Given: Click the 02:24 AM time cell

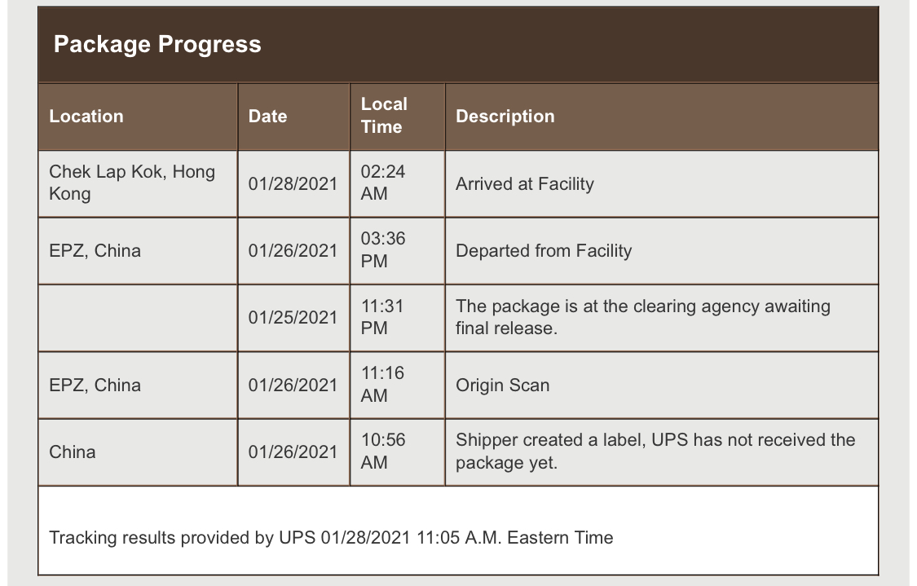Looking at the screenshot, I should pos(383,183).
